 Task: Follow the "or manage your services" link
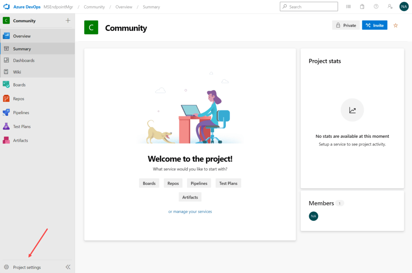click(x=190, y=211)
